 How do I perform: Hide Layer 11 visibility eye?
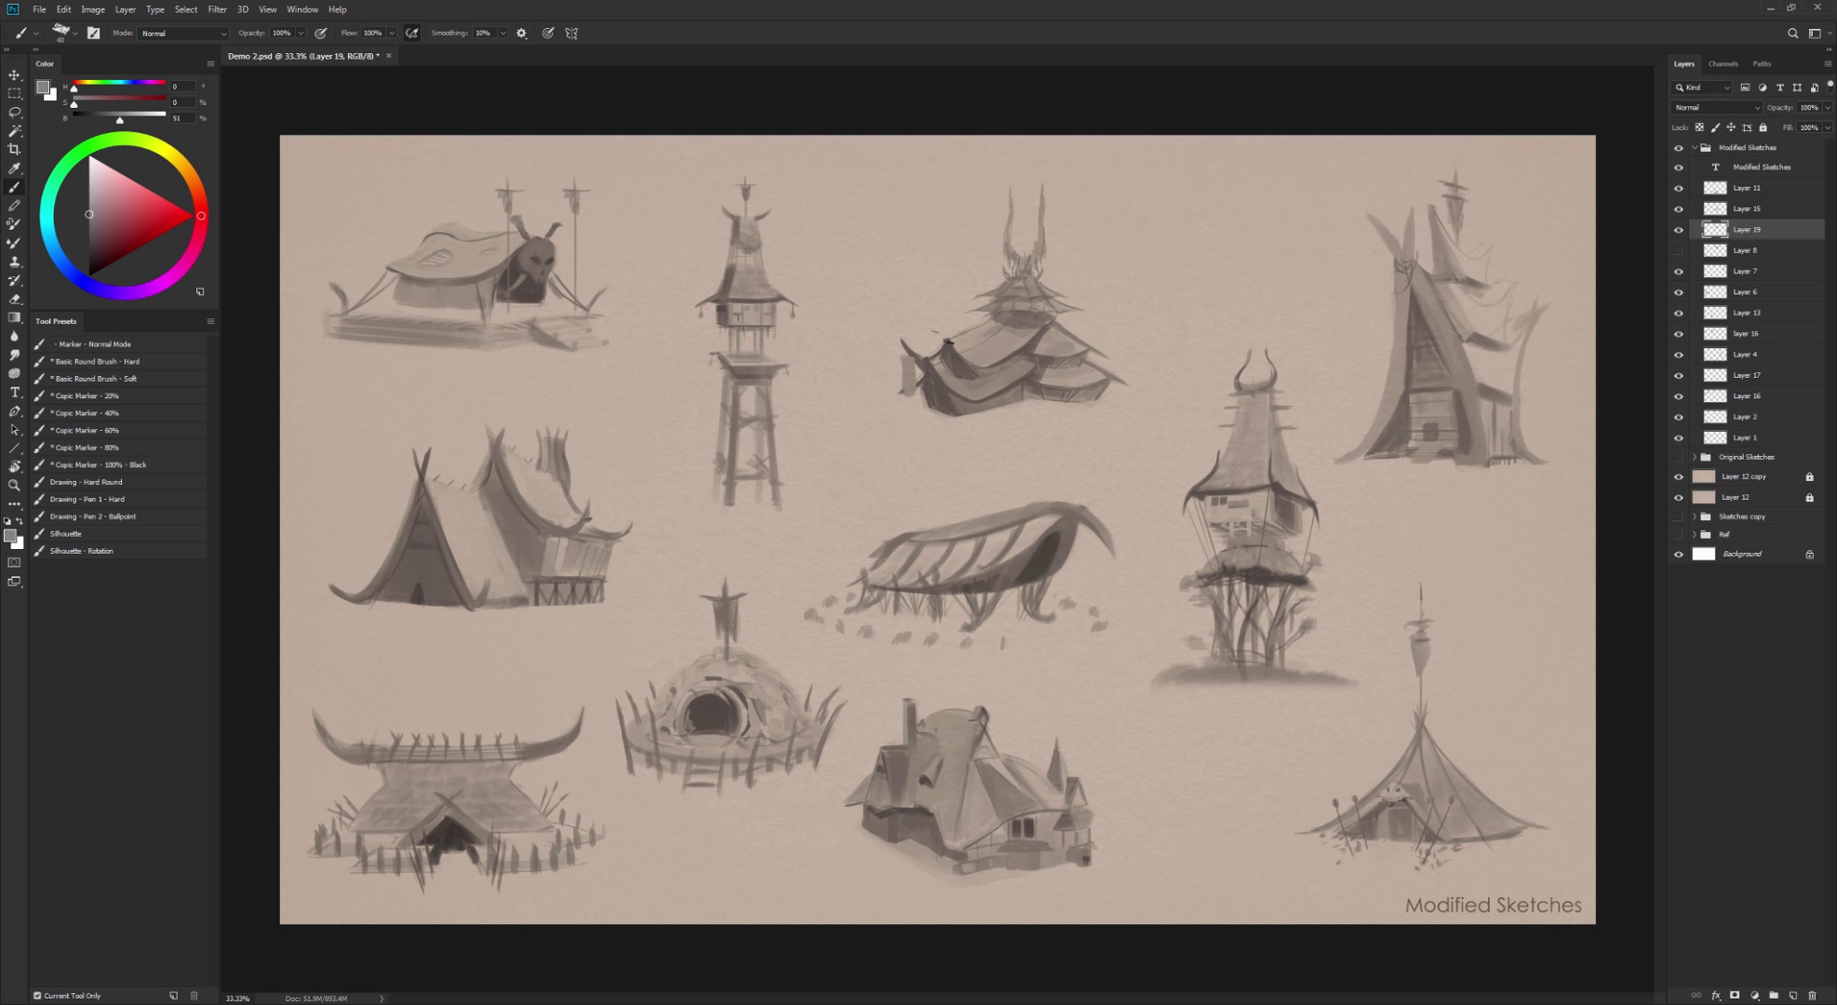(1679, 188)
